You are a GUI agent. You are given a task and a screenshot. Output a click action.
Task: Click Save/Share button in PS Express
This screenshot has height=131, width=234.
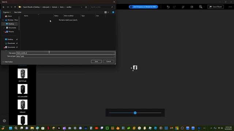215,7
